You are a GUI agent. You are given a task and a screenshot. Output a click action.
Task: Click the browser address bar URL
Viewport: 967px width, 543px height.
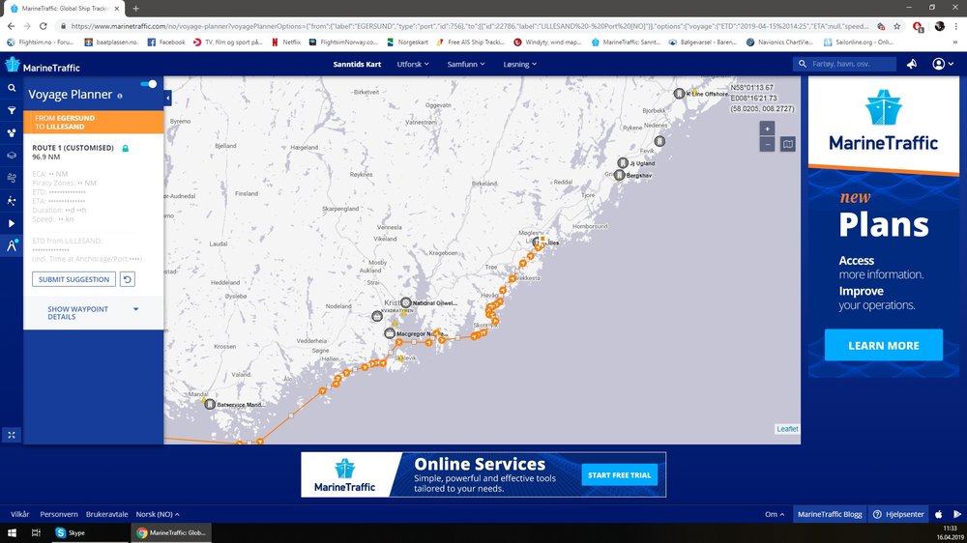click(x=469, y=26)
